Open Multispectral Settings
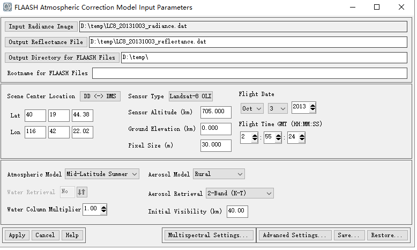This screenshot has height=250, width=417. coord(208,236)
